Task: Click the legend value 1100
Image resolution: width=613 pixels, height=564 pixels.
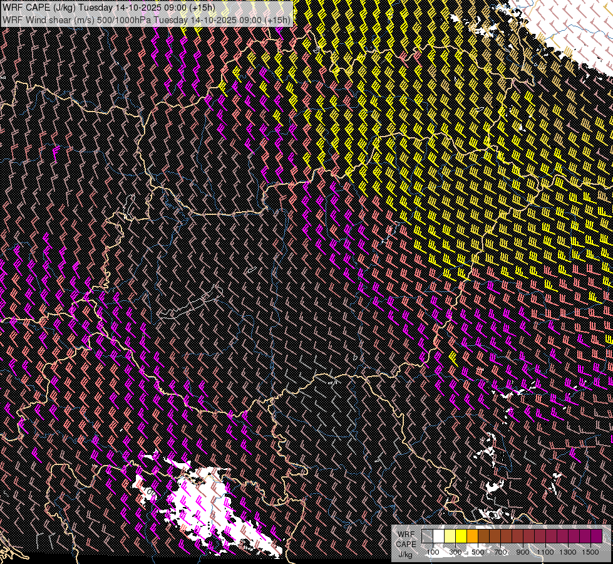Action: click(x=545, y=552)
